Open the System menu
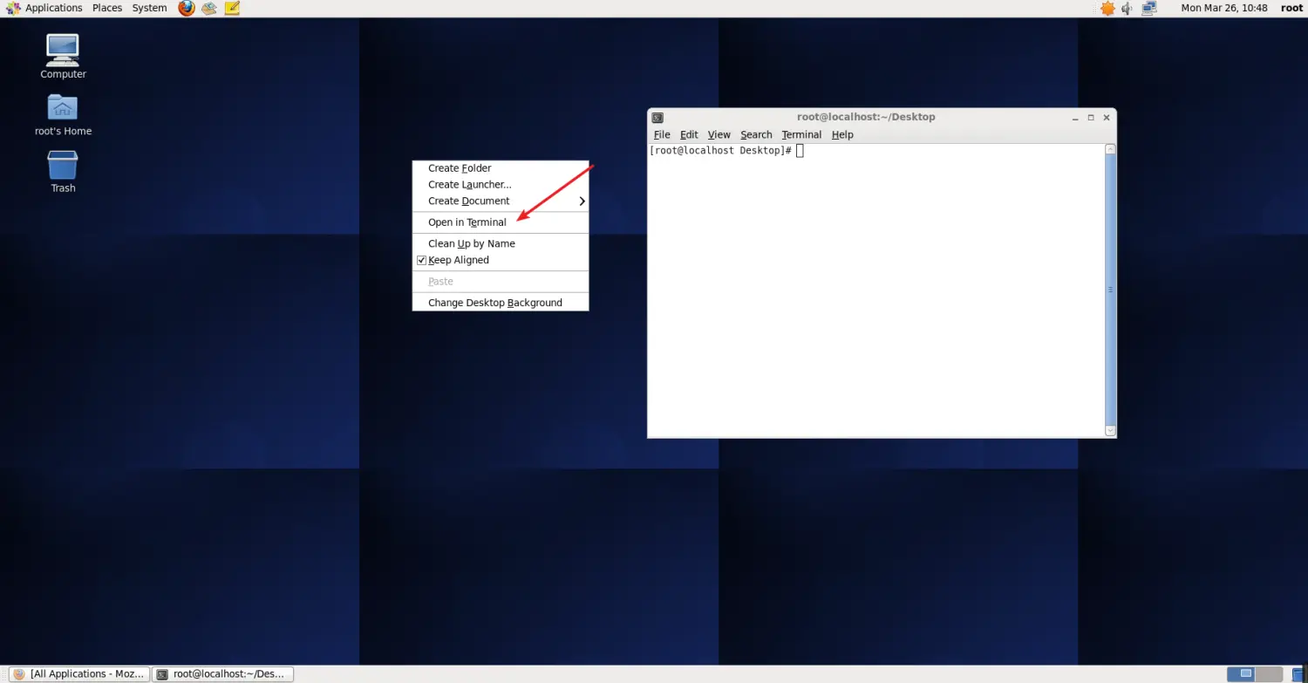The image size is (1308, 683). (x=149, y=8)
